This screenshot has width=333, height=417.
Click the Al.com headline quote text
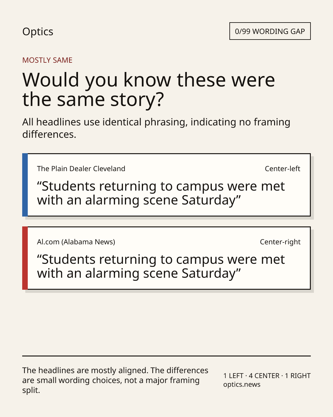(161, 267)
